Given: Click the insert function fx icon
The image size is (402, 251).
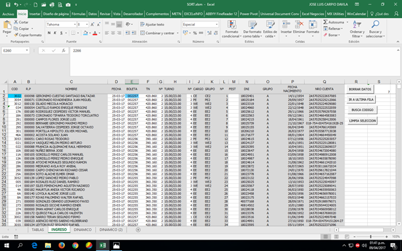Looking at the screenshot, I should click(64, 51).
